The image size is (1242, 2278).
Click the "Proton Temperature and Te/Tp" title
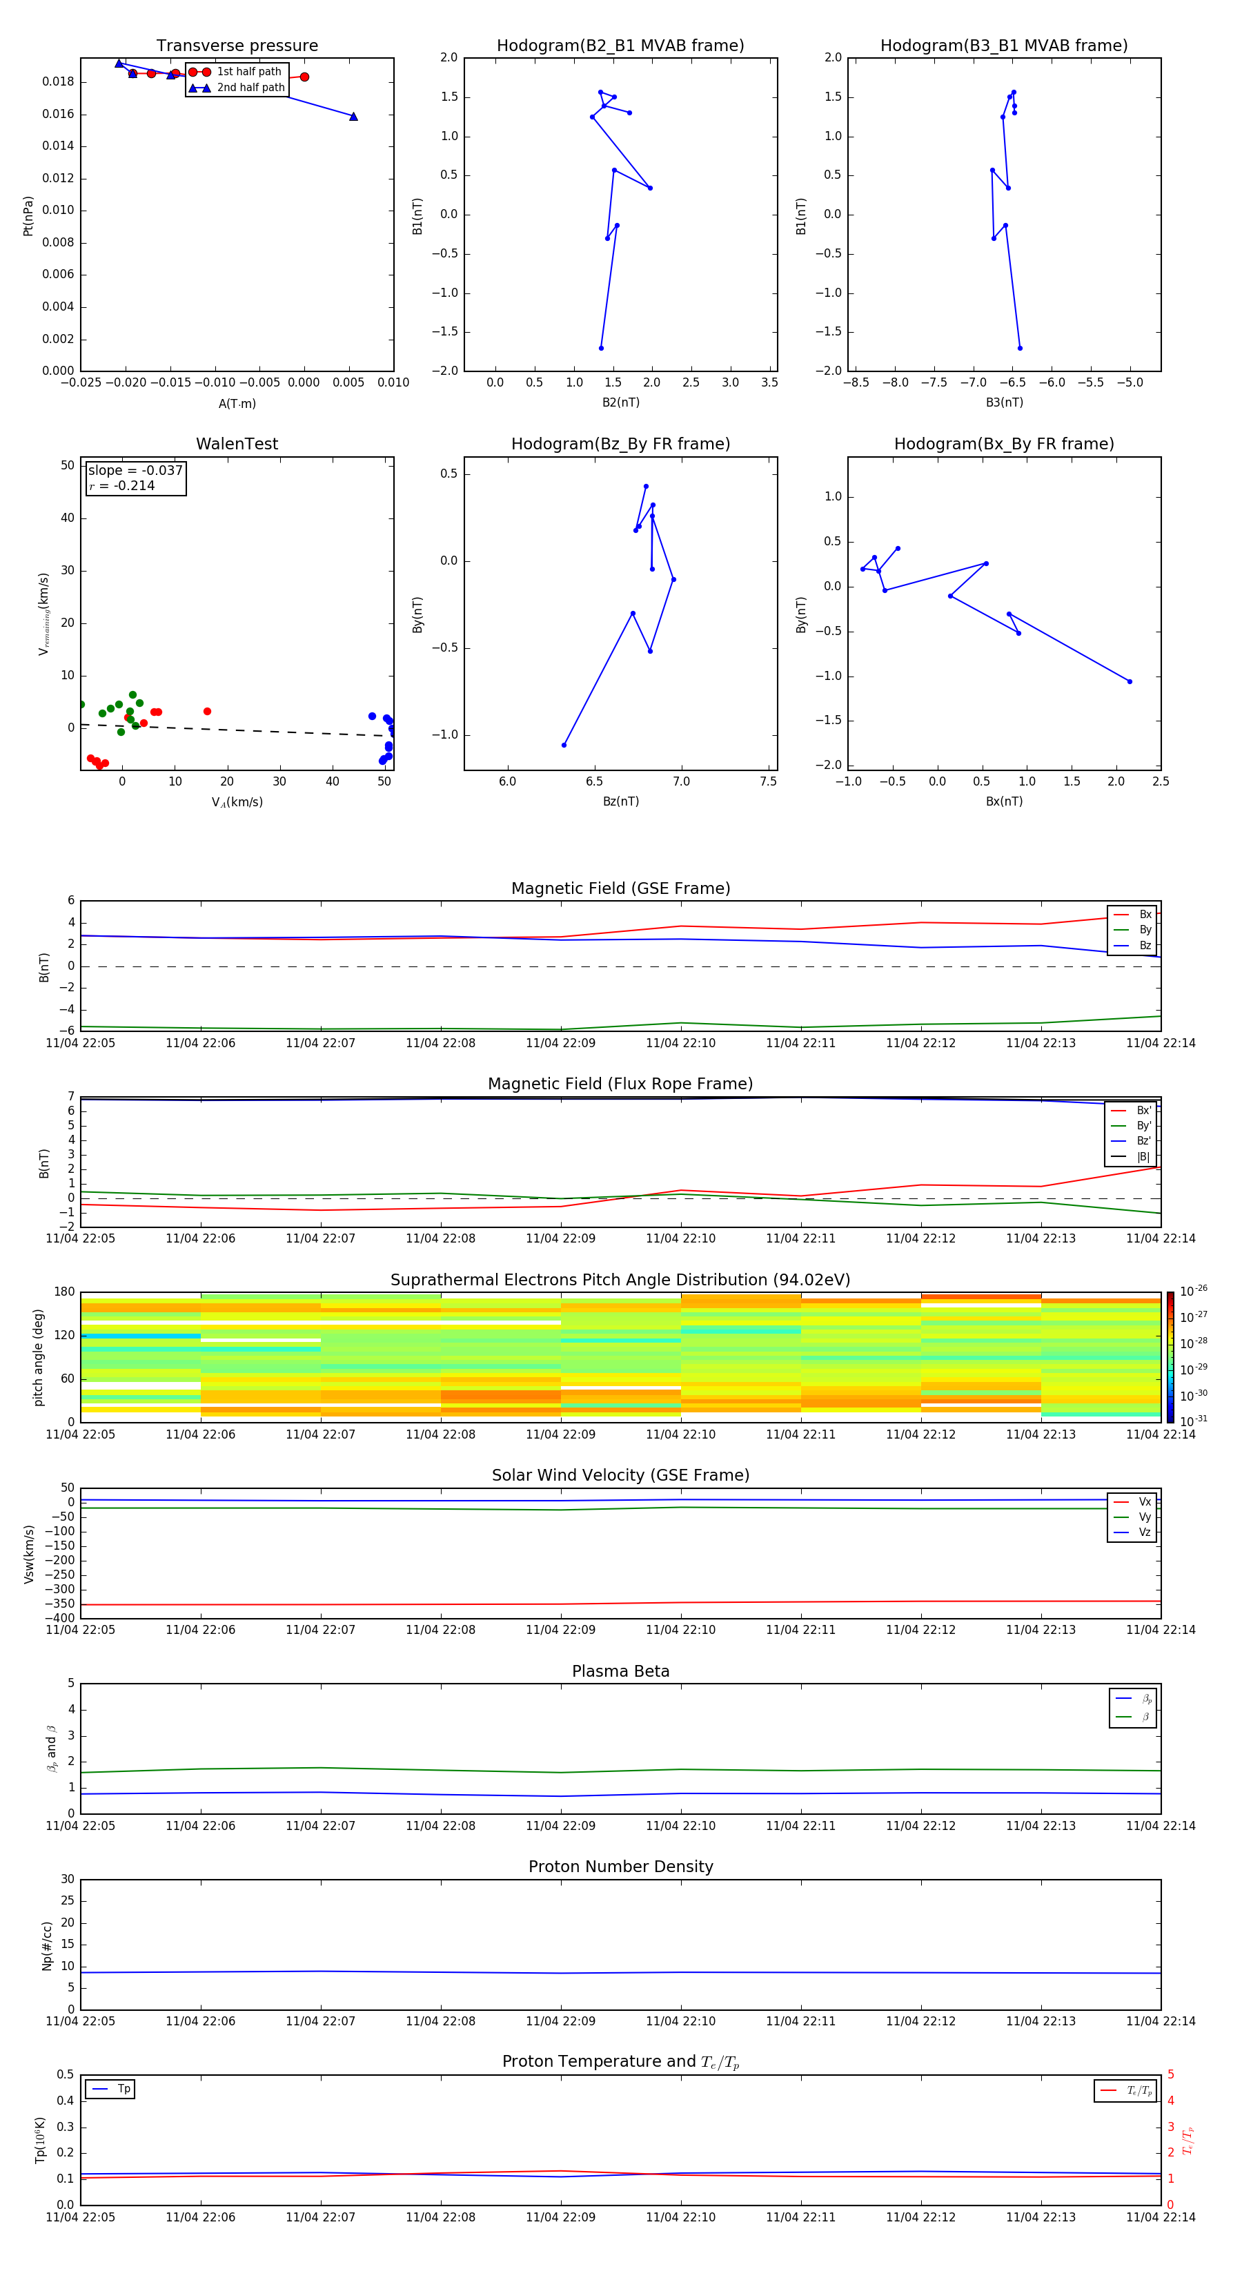click(620, 2061)
